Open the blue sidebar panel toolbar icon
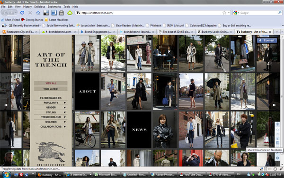284x178 pixels. (x=54, y=13)
